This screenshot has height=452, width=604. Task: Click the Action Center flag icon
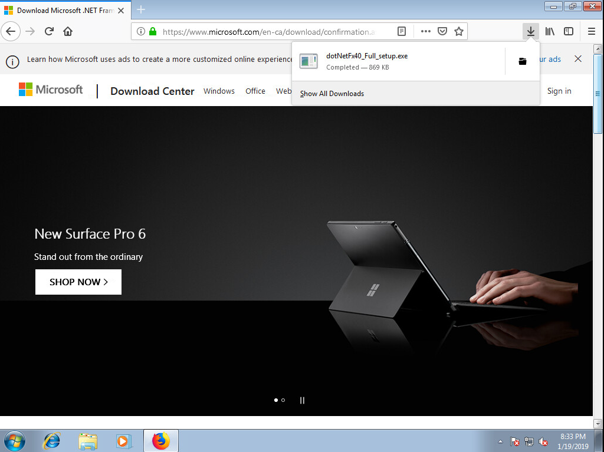[514, 441]
